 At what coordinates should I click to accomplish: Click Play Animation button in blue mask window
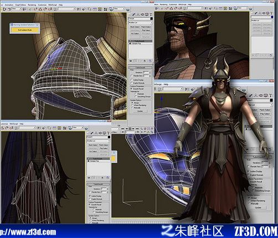tap(130, 129)
